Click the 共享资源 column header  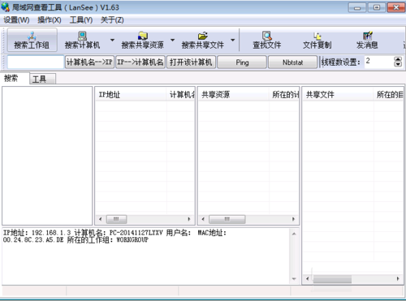[x=234, y=94]
